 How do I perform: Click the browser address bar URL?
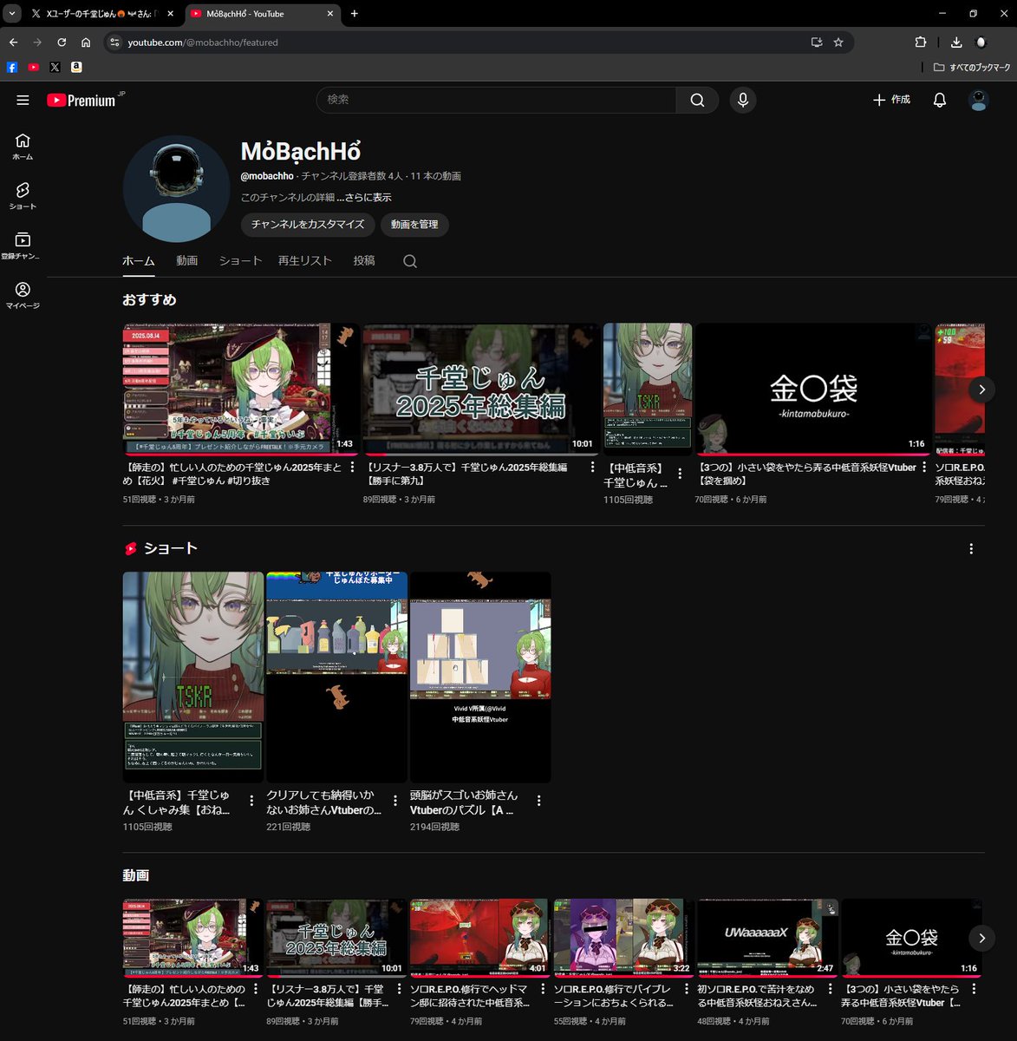(x=203, y=43)
